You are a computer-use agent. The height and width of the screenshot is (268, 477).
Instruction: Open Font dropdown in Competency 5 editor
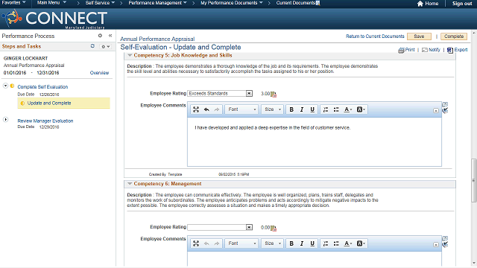pos(241,109)
